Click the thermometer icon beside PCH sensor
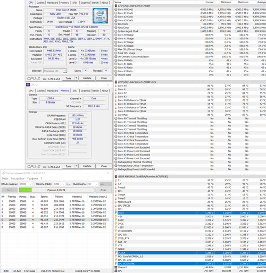The width and height of the screenshot is (266, 273). pos(116,191)
